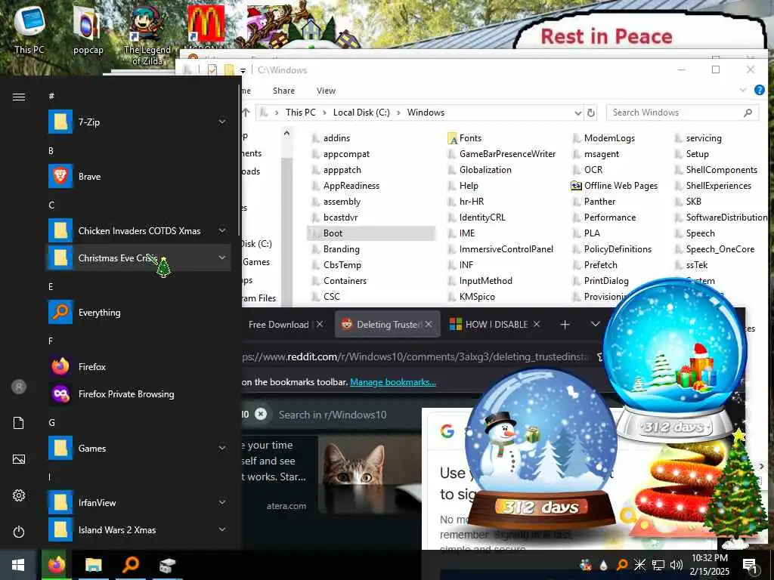Switch to Firefox on the taskbar

[x=56, y=565]
